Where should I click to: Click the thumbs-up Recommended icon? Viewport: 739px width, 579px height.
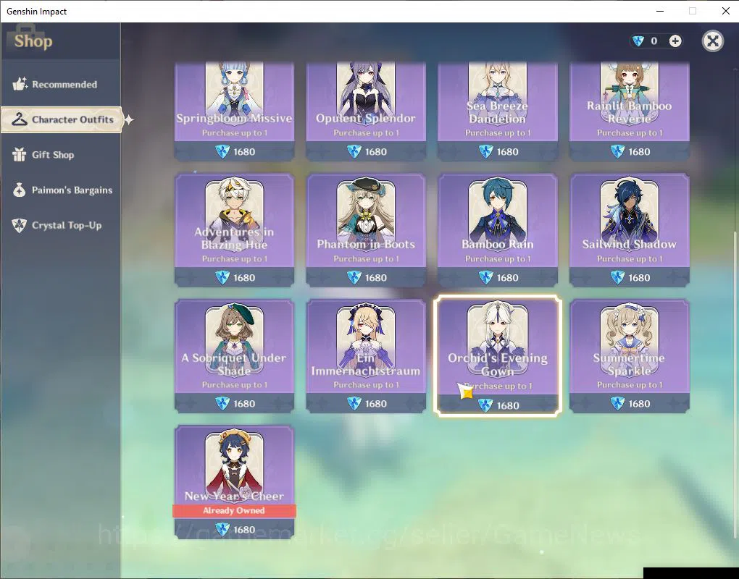pos(20,84)
